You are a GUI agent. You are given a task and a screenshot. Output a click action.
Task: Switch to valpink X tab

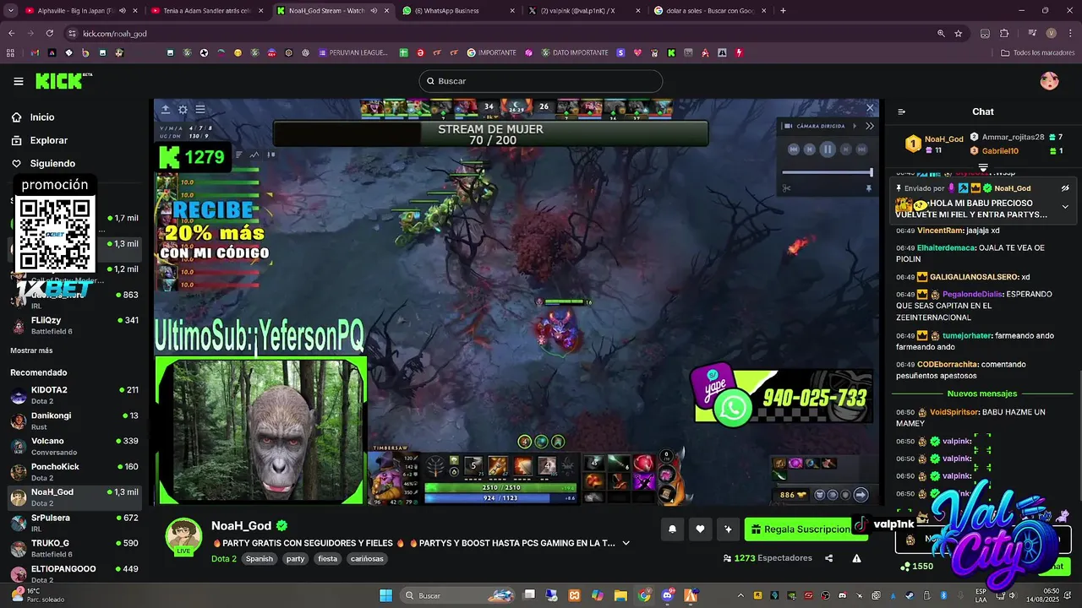[x=582, y=11]
